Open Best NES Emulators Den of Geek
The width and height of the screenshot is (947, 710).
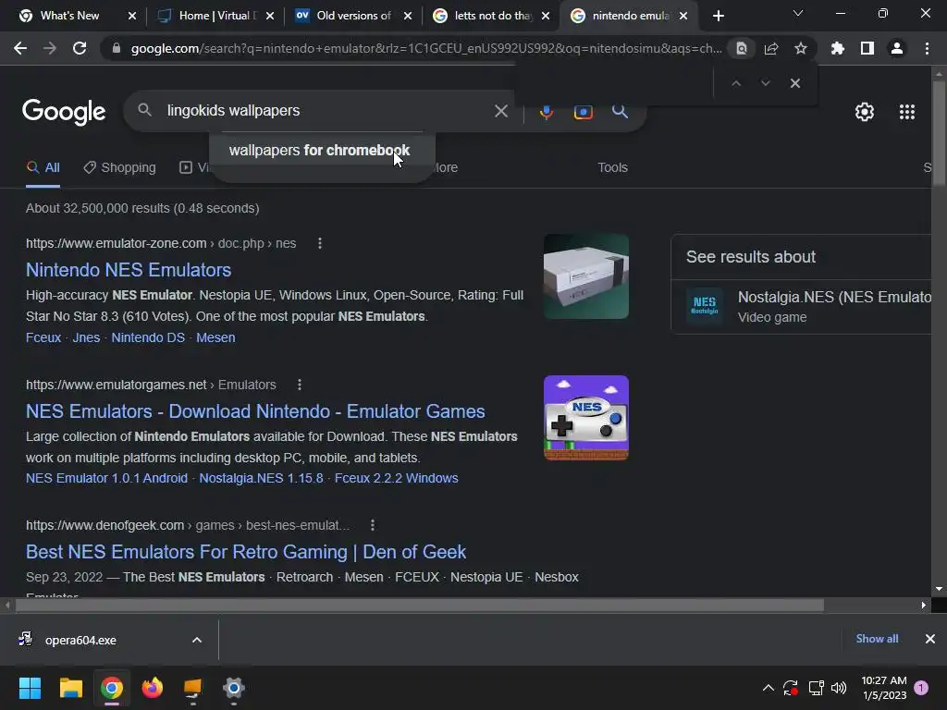(x=246, y=552)
